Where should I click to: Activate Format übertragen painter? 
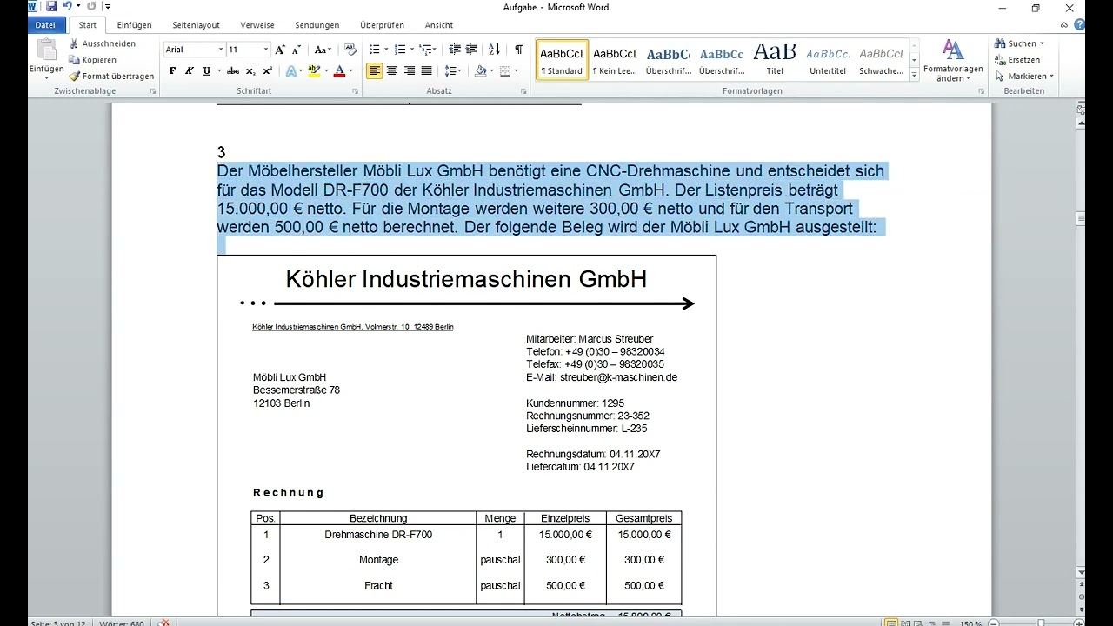pos(112,77)
